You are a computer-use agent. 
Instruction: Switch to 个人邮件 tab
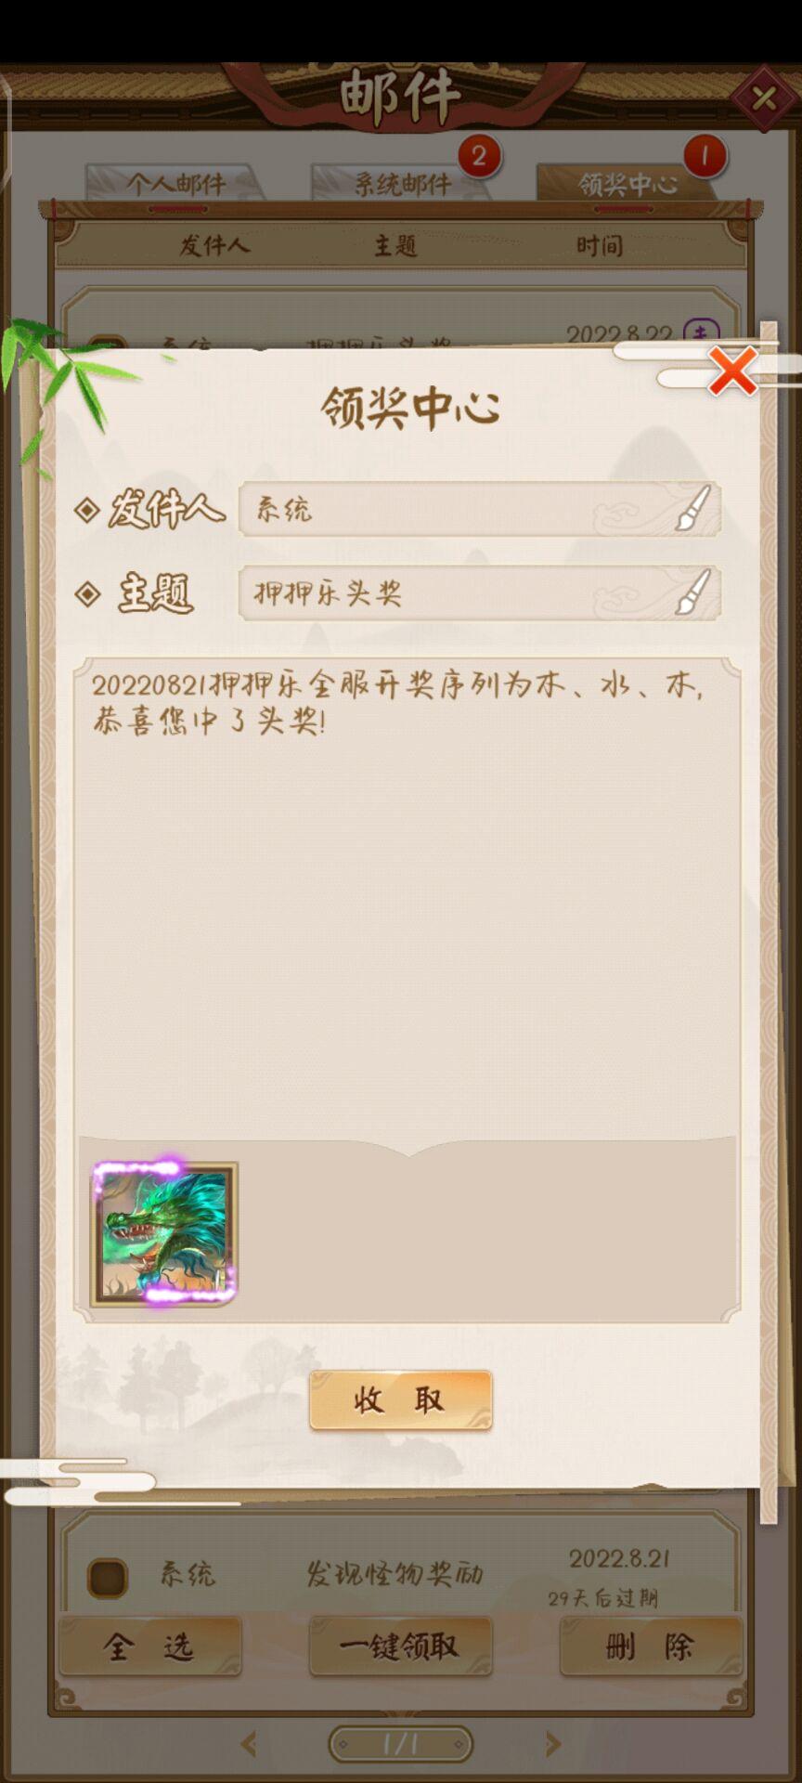(175, 183)
